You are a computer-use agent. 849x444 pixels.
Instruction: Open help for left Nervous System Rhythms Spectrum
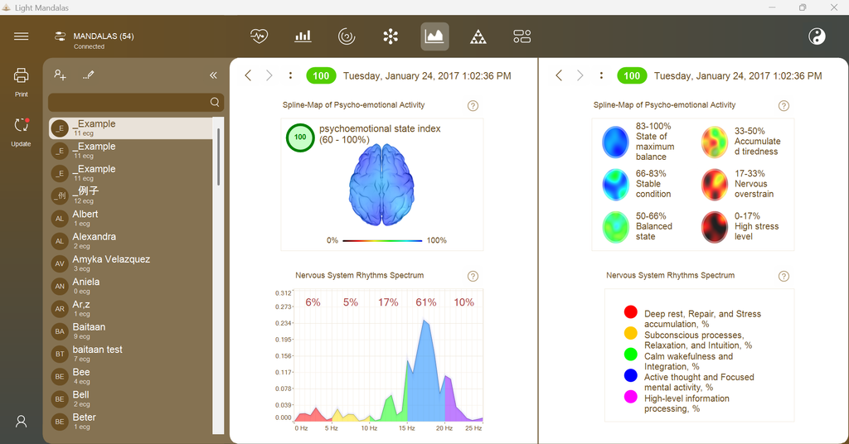(473, 277)
